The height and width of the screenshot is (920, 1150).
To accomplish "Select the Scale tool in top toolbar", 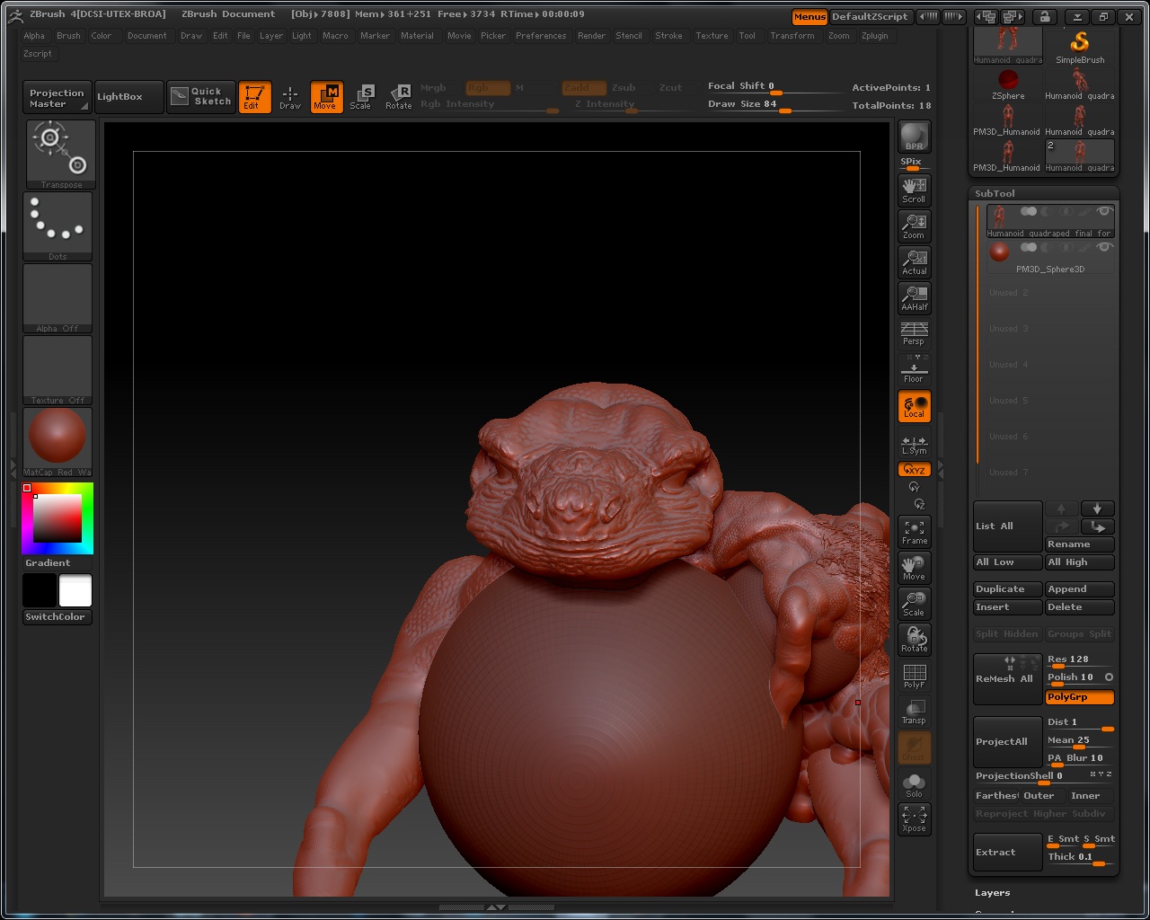I will (x=360, y=97).
